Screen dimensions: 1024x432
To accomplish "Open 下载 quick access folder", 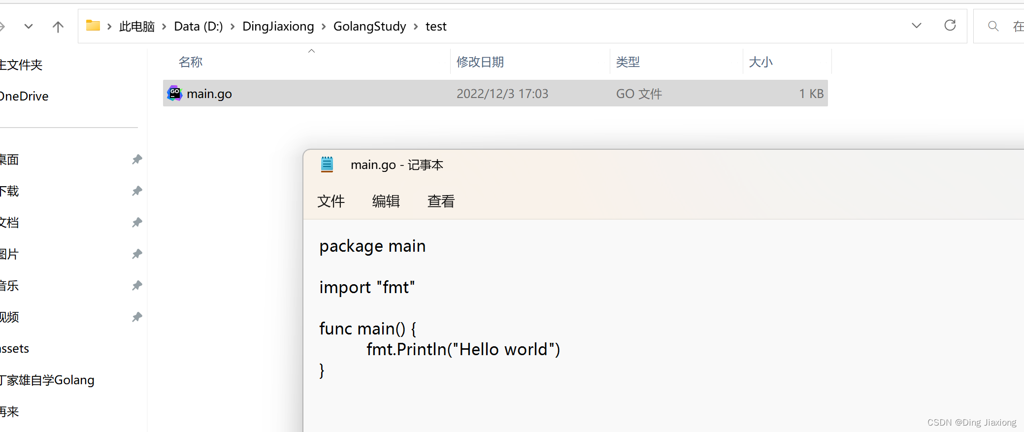I will [9, 191].
